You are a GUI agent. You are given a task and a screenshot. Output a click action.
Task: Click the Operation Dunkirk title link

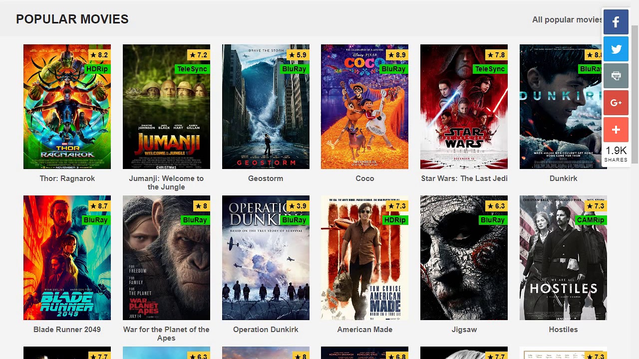pos(266,330)
